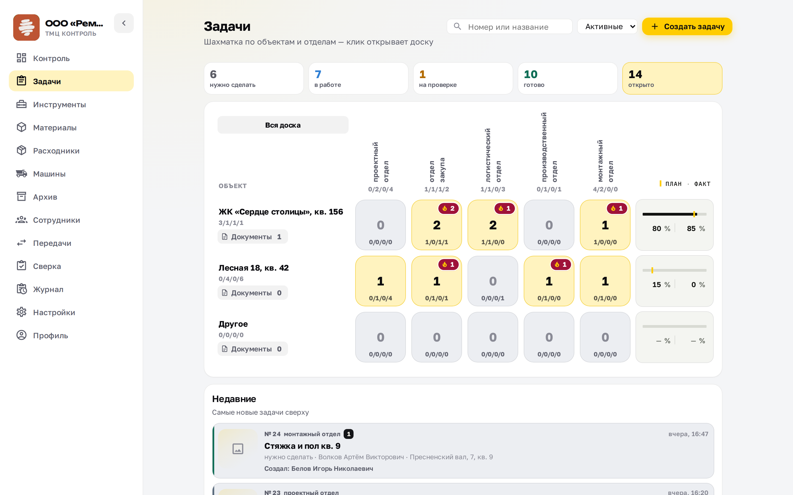The width and height of the screenshot is (793, 495).
Task: Open производственный отдел cell for Лесная 18
Action: (549, 281)
